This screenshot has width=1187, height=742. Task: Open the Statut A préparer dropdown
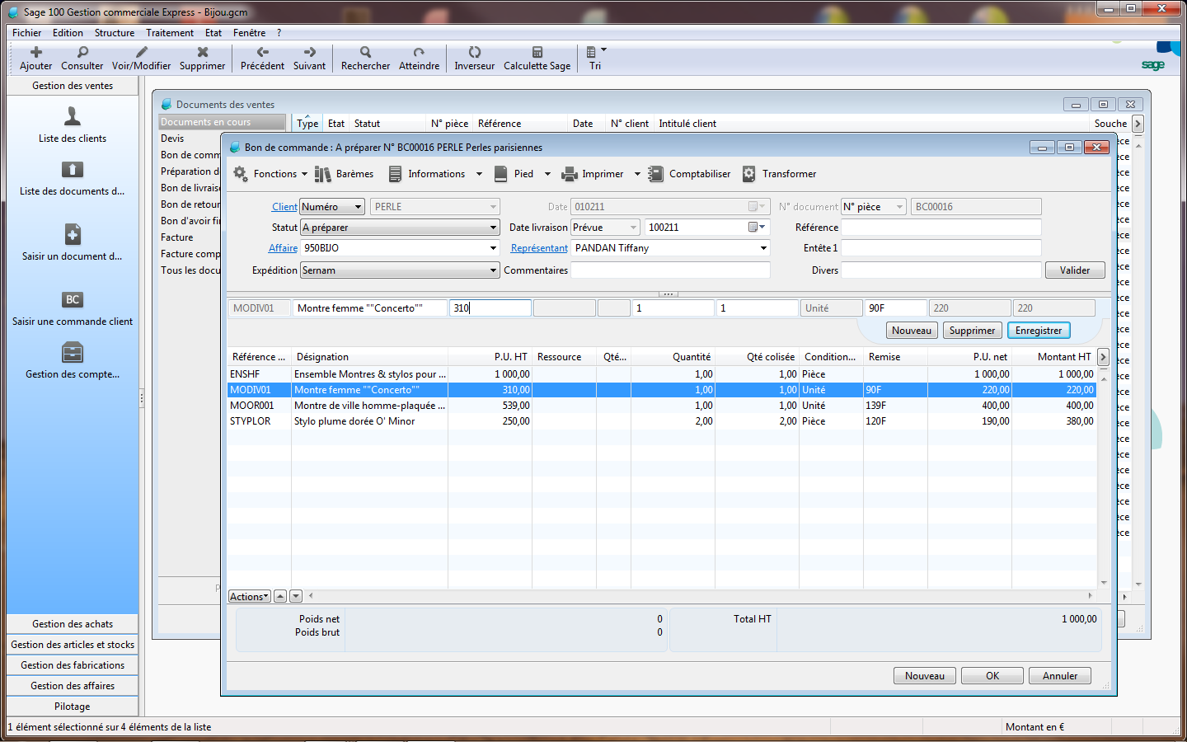pos(400,228)
